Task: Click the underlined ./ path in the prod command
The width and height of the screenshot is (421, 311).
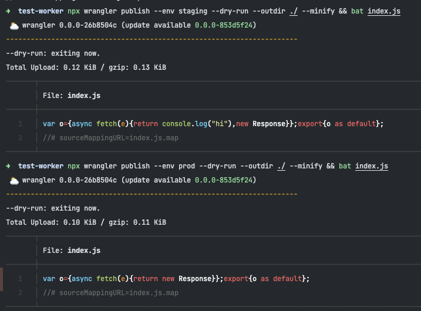Action: tap(281, 167)
